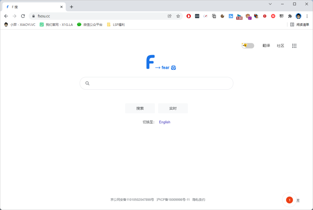Open the copy pages extension icon
This screenshot has height=210, width=313.
click(x=214, y=16)
